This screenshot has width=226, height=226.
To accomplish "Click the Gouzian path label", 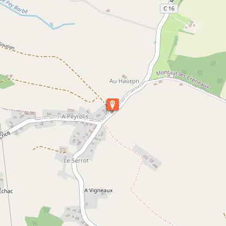I will tap(7, 46).
